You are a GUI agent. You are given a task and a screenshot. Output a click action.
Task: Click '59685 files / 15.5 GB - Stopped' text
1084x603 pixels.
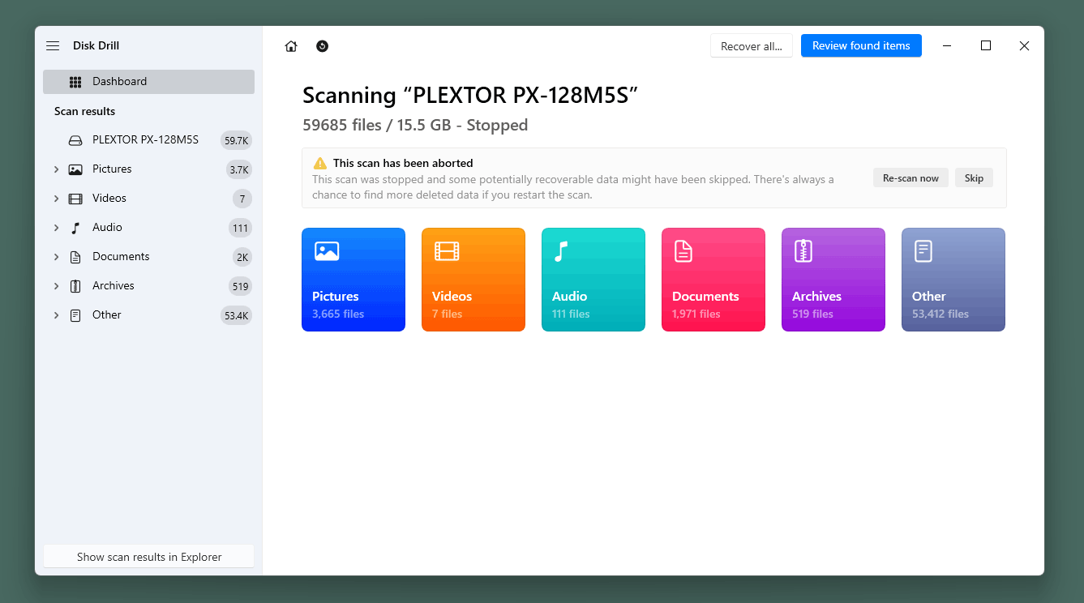coord(415,125)
